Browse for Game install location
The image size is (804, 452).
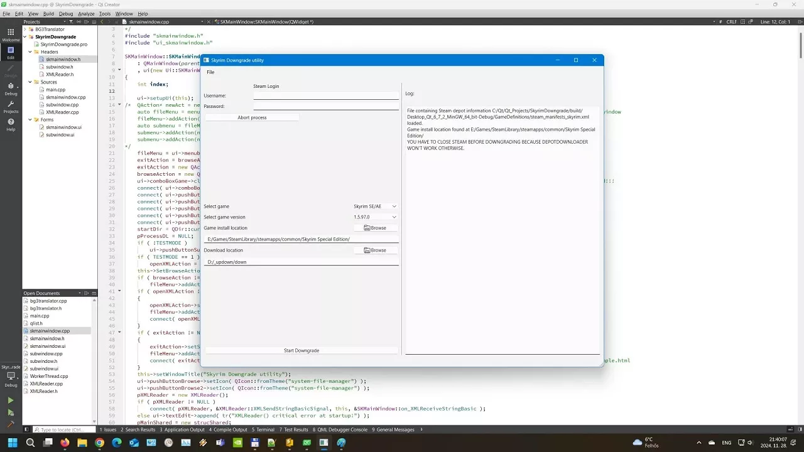coord(375,228)
